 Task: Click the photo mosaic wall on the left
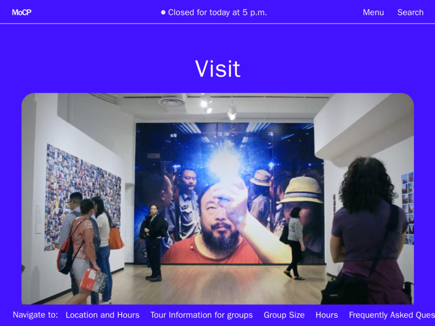click(83, 197)
